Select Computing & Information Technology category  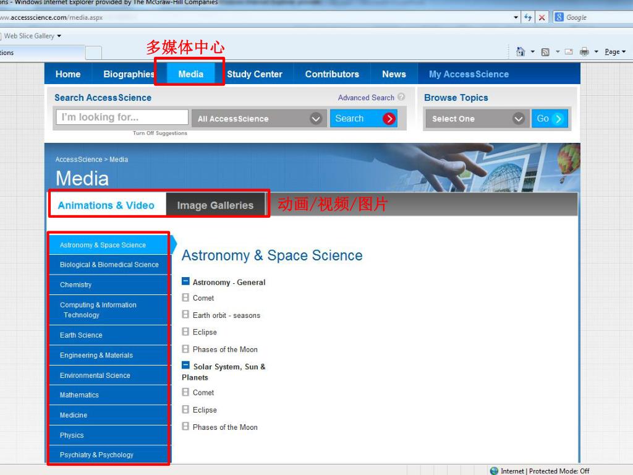tap(109, 310)
